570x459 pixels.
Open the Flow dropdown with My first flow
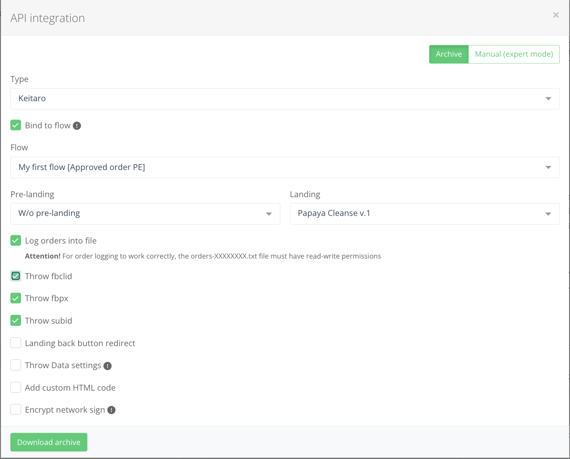point(285,167)
